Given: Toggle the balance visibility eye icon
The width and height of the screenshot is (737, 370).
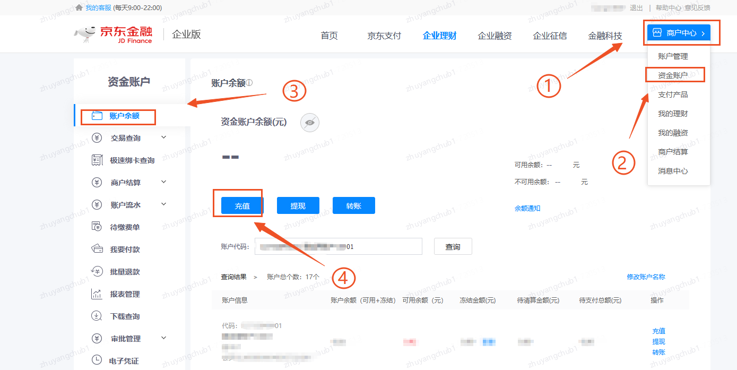Looking at the screenshot, I should 309,122.
